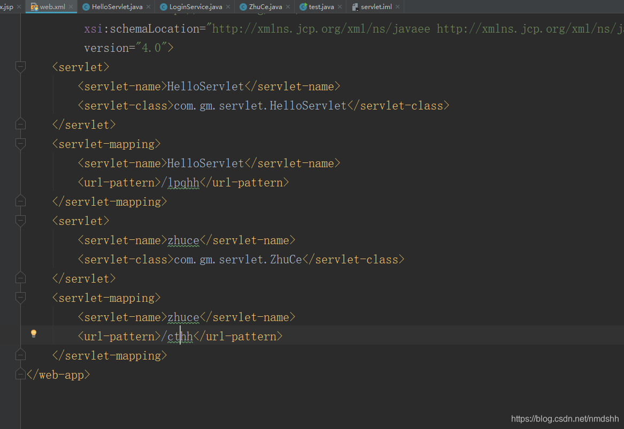Click the xsi:schemaLocation attribute text
The width and height of the screenshot is (624, 429).
pos(144,29)
